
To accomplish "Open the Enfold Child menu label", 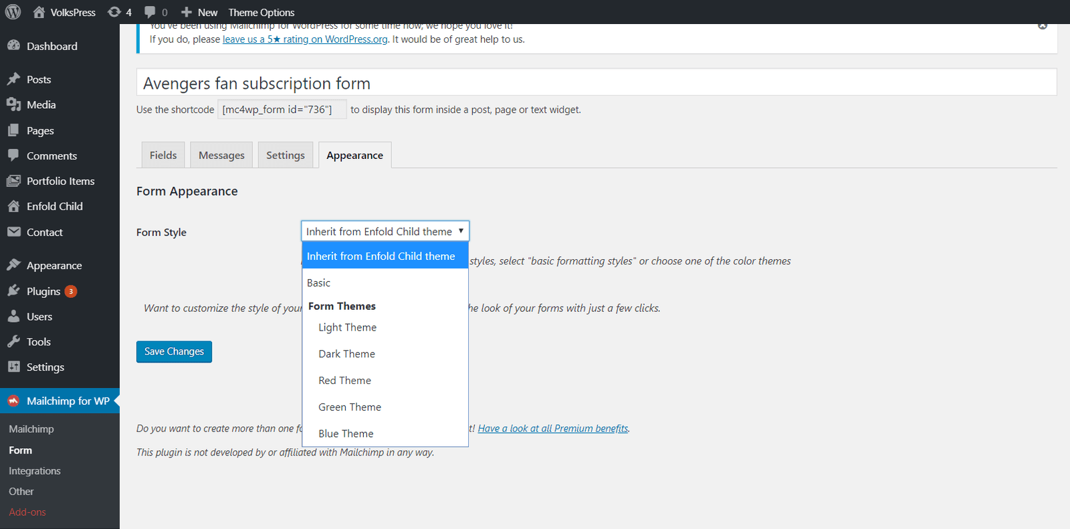I will pyautogui.click(x=55, y=206).
